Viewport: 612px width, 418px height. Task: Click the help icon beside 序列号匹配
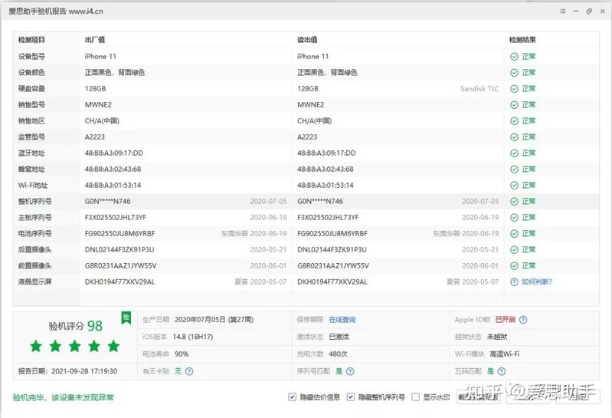click(x=350, y=370)
